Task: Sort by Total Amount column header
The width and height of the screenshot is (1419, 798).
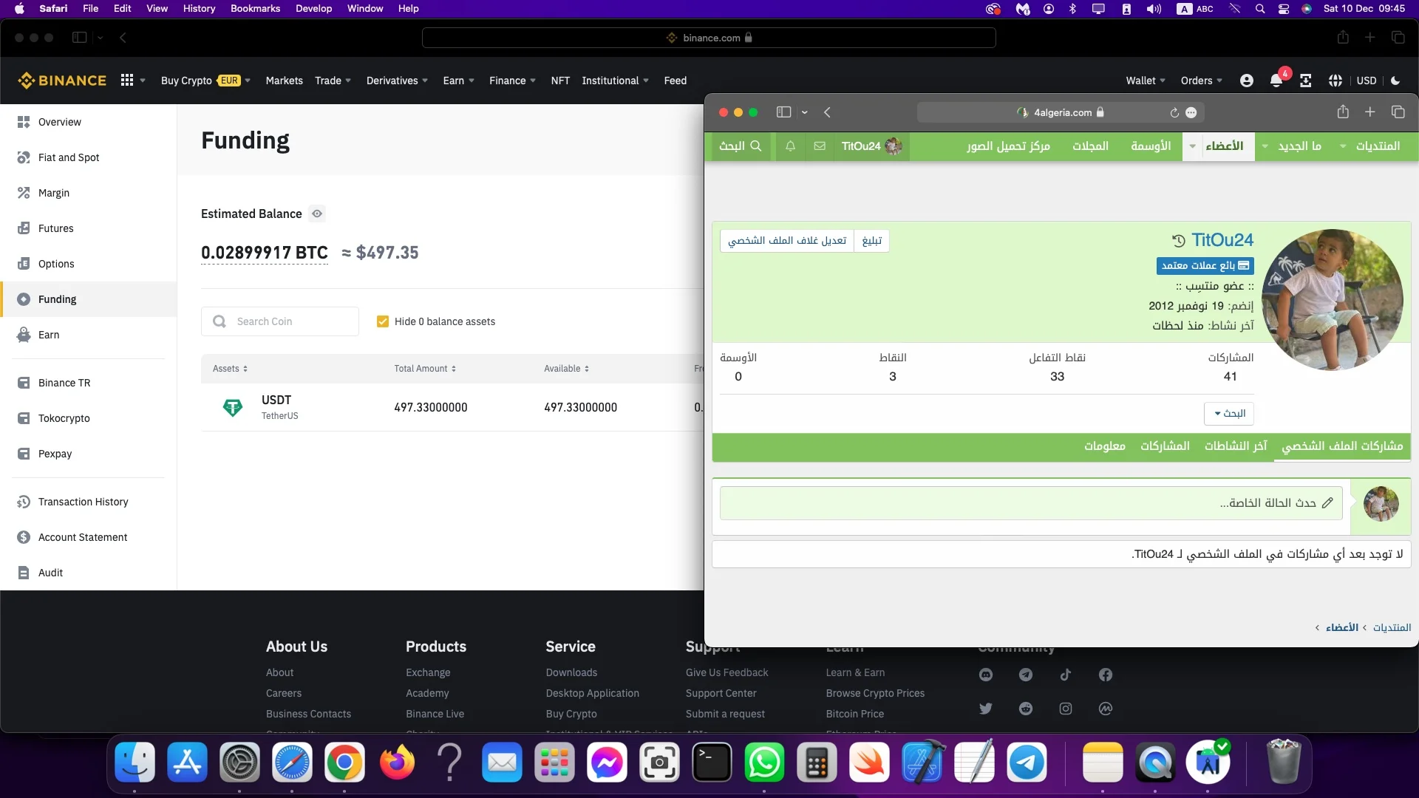Action: pyautogui.click(x=425, y=369)
